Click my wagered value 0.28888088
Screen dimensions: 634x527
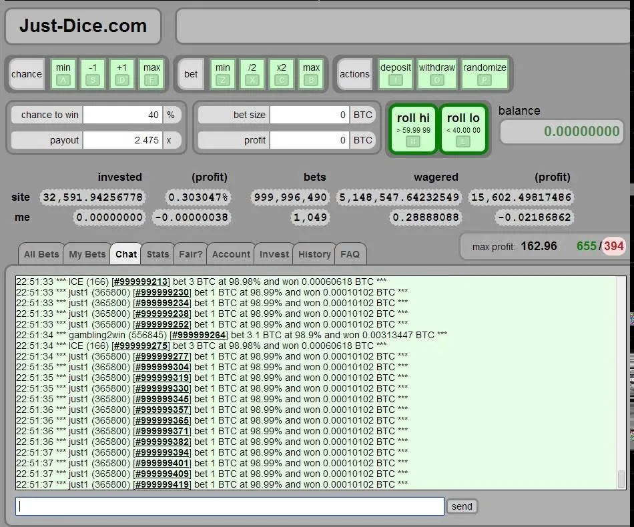(425, 217)
